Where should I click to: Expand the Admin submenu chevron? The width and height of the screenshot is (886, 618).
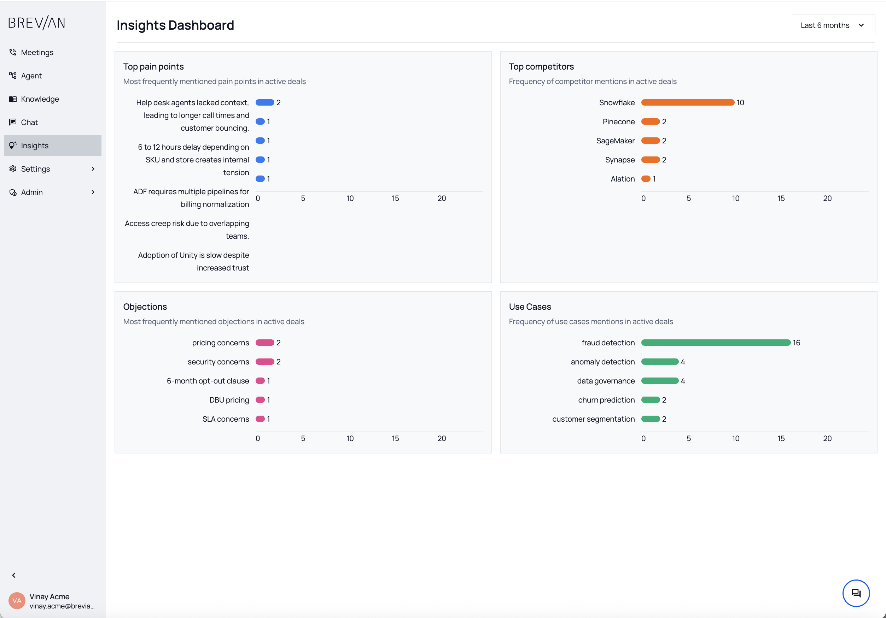[x=93, y=192]
